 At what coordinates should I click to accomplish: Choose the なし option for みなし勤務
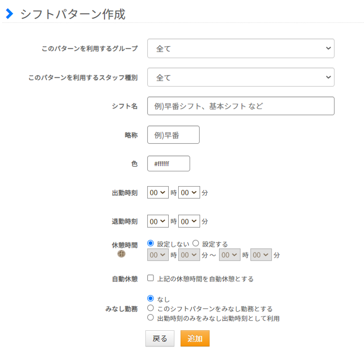[151, 298]
